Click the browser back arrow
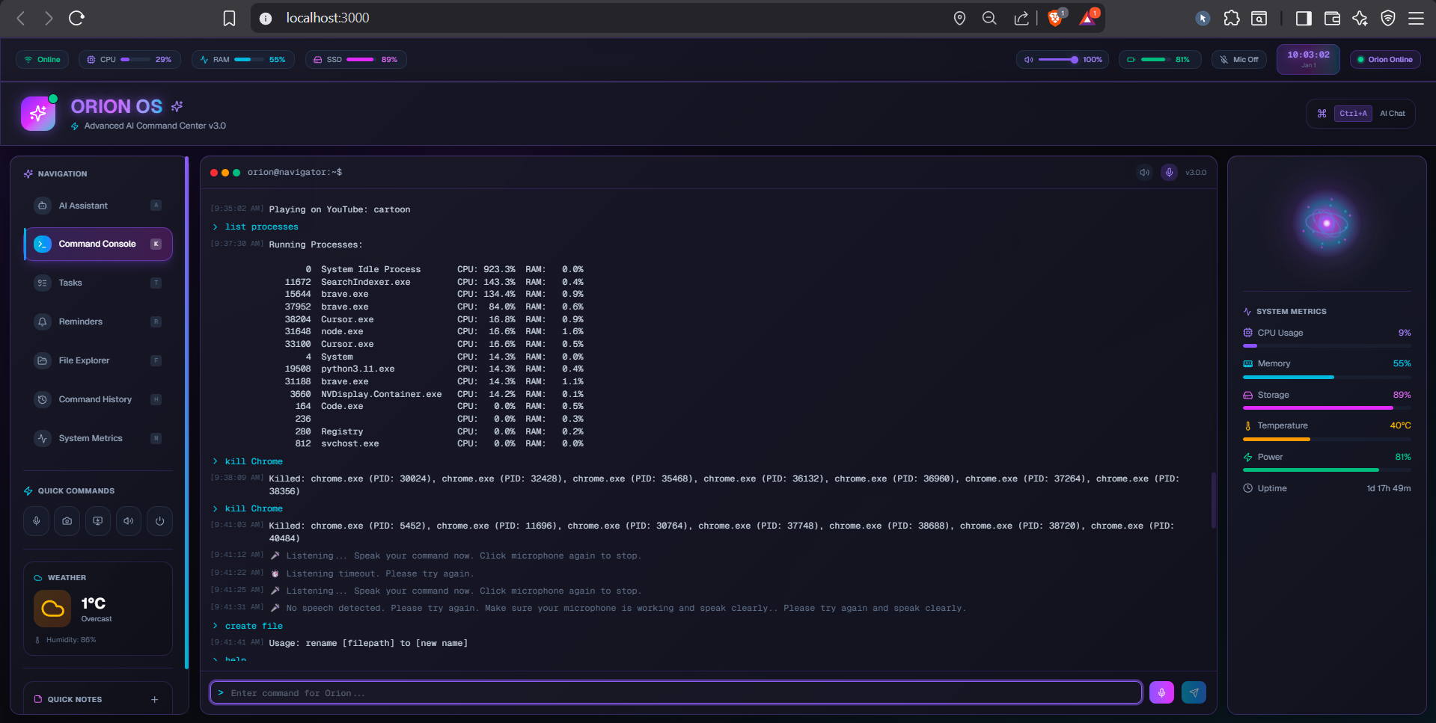Screen dimensions: 1436x723 coord(21,18)
